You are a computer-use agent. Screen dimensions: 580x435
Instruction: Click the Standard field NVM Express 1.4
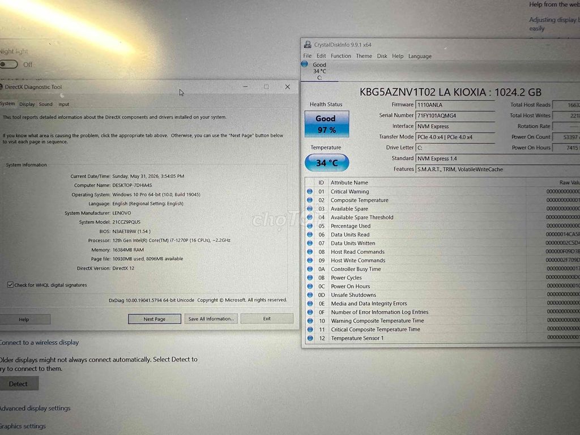tap(497, 159)
